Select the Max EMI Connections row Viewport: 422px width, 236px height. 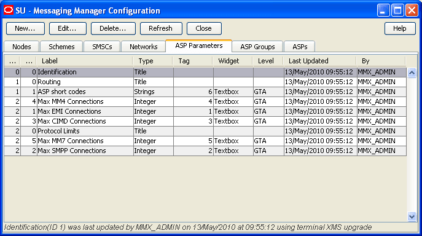click(205, 111)
